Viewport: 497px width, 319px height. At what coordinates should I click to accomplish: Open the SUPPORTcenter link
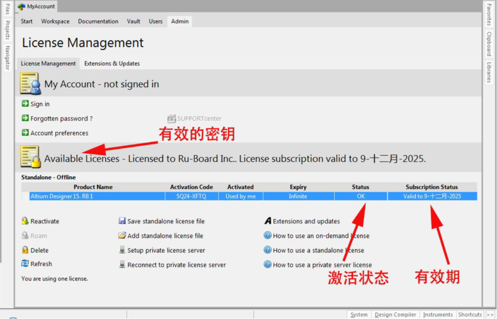point(199,118)
